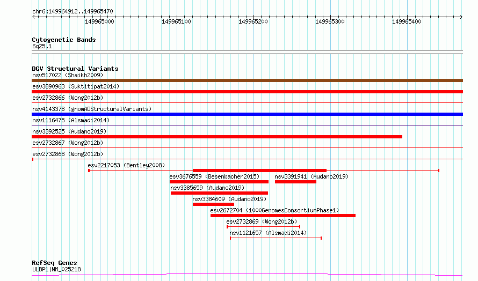Open esv2732867 (Wong2012b) label
The image size is (478, 281).
(x=68, y=143)
